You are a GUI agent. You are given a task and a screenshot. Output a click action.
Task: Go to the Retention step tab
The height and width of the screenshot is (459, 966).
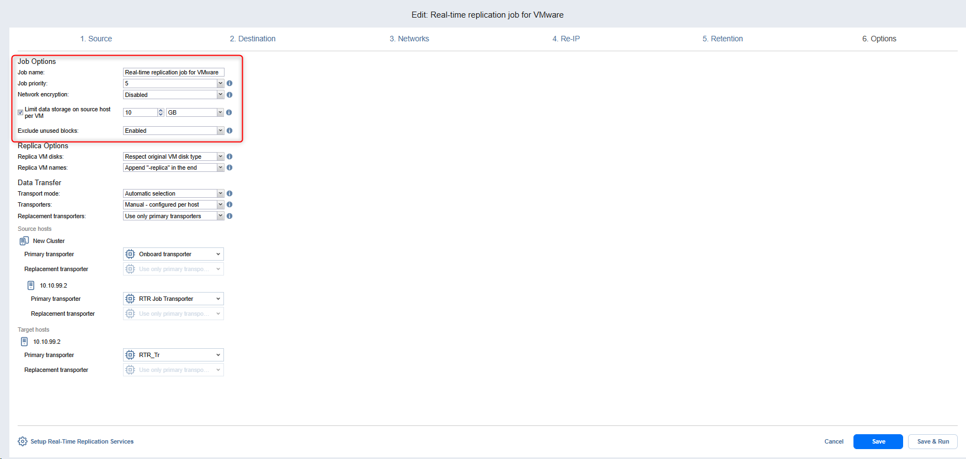coord(722,39)
